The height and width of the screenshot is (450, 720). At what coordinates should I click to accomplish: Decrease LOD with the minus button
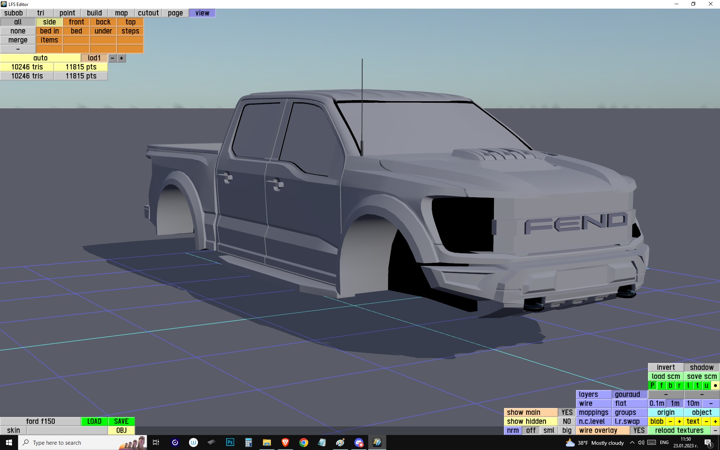[x=112, y=58]
